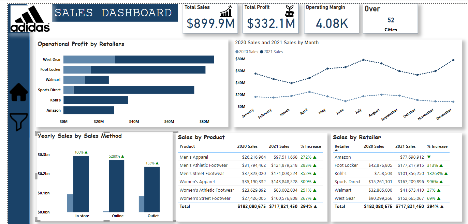The image size is (468, 224).
Task: Click the Sales Dashboard title banner
Action: [115, 13]
